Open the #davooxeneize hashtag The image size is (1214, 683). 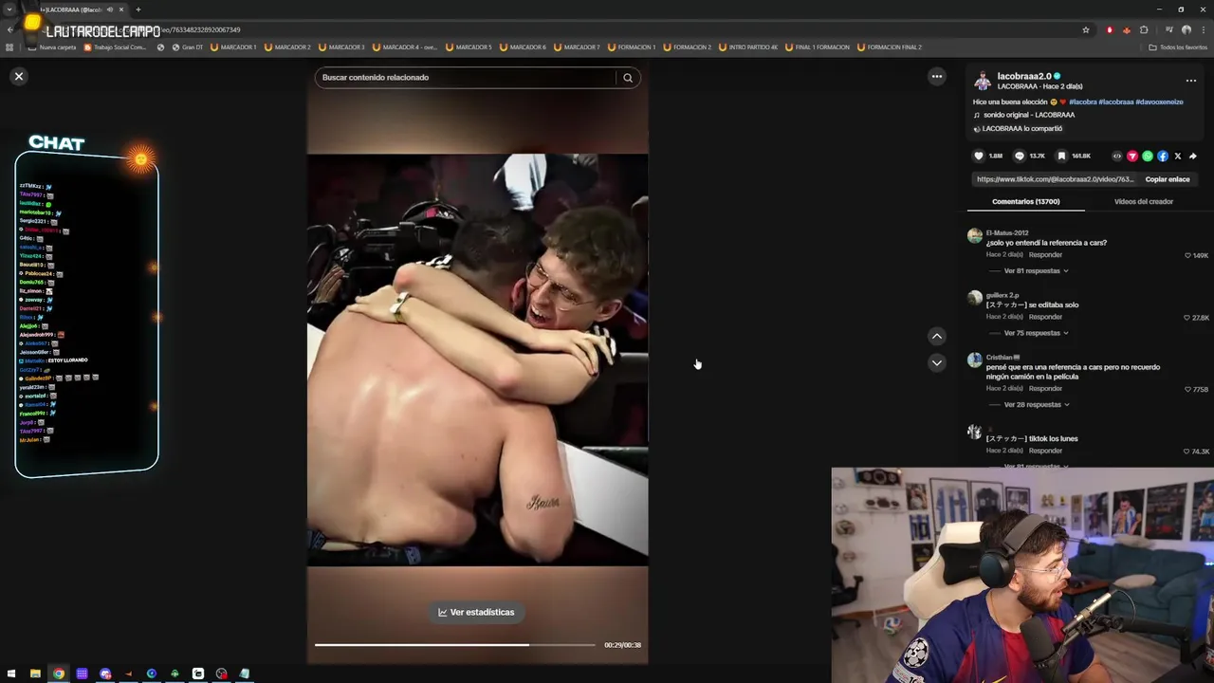tap(1159, 102)
